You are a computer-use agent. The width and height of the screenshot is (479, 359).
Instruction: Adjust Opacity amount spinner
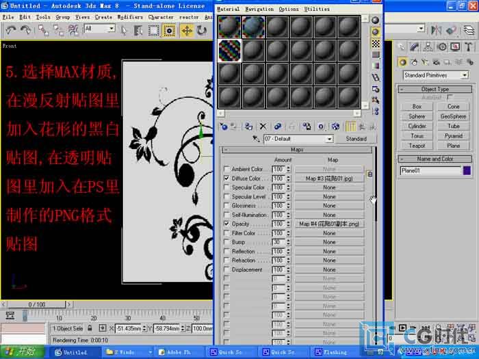(288, 224)
